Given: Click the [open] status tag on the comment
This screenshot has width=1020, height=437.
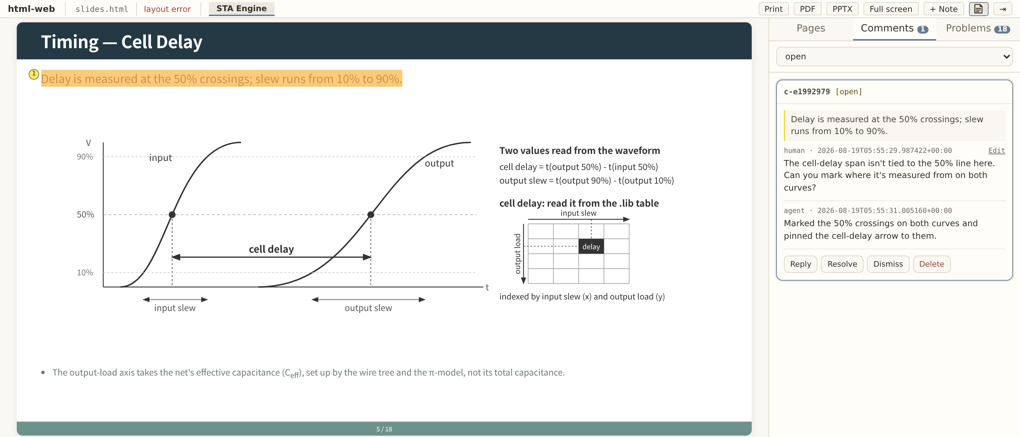Looking at the screenshot, I should 848,92.
